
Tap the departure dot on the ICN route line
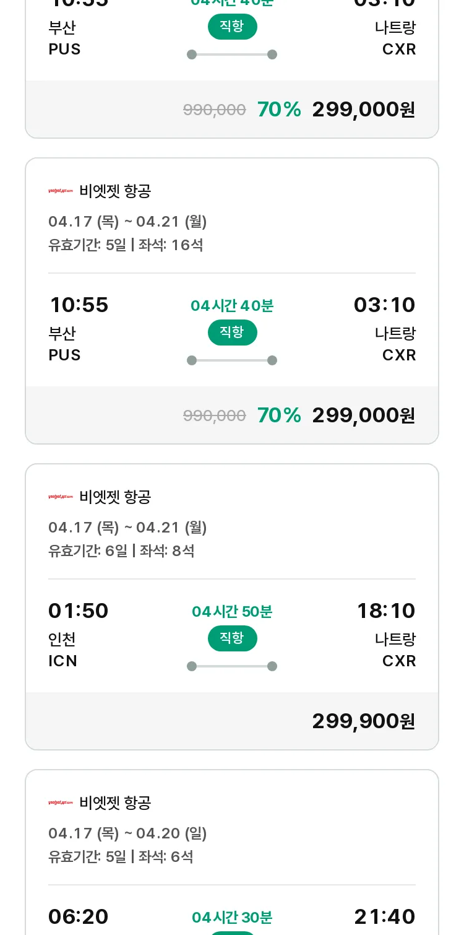coord(192,666)
